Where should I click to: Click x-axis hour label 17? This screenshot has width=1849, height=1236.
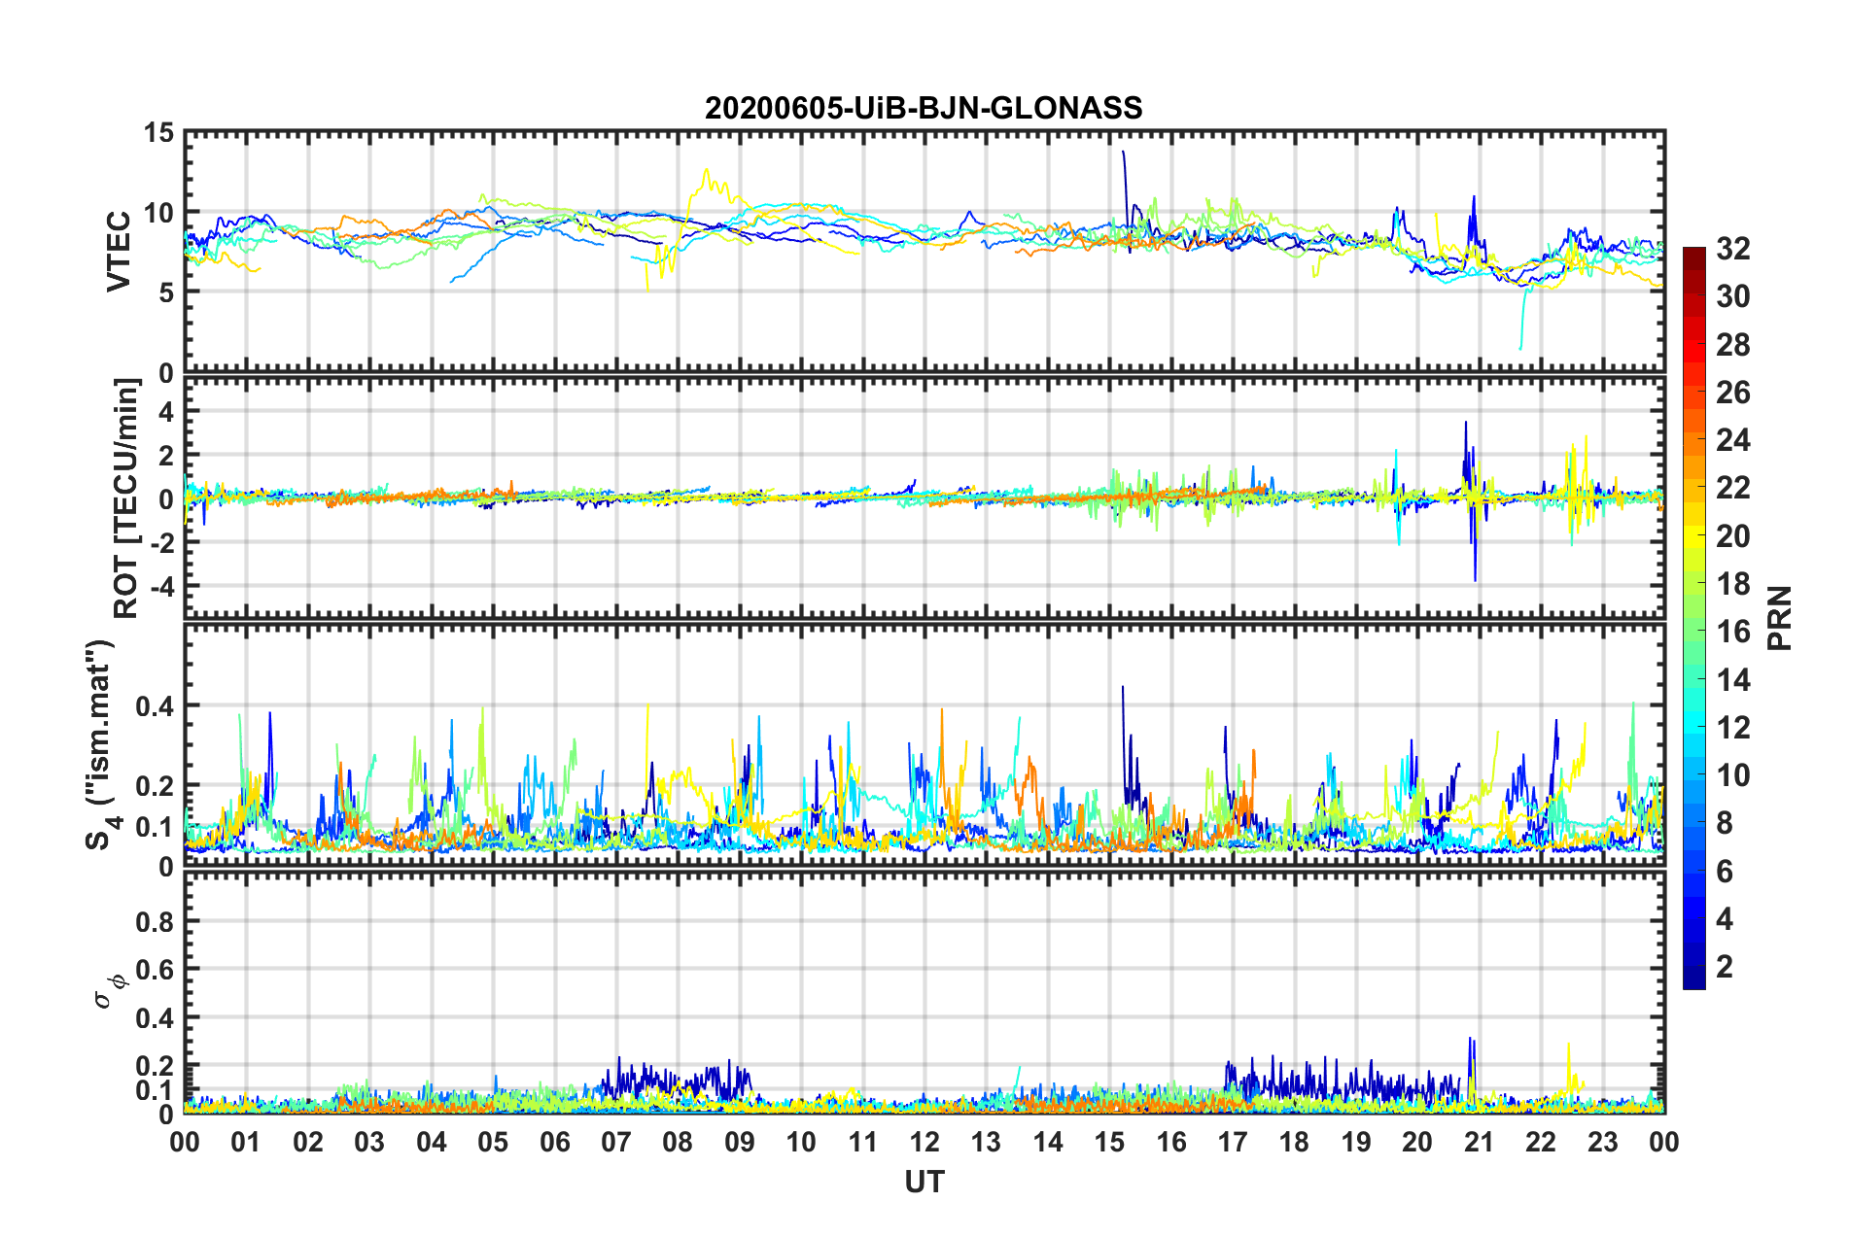1233,1142
